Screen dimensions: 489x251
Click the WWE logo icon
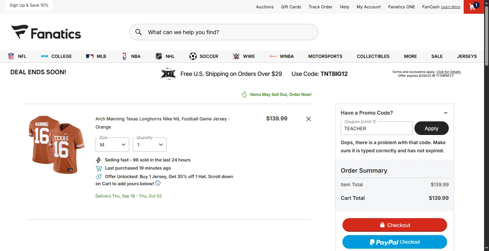point(236,56)
